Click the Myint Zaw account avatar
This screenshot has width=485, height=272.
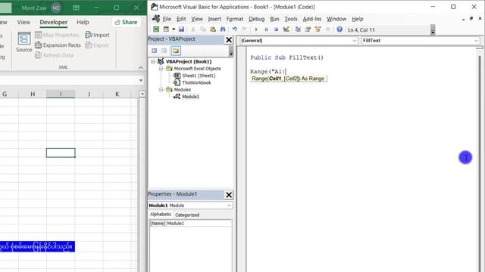tap(56, 8)
